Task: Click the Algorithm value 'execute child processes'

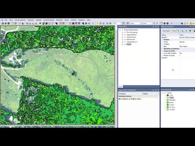Action: click(187, 37)
